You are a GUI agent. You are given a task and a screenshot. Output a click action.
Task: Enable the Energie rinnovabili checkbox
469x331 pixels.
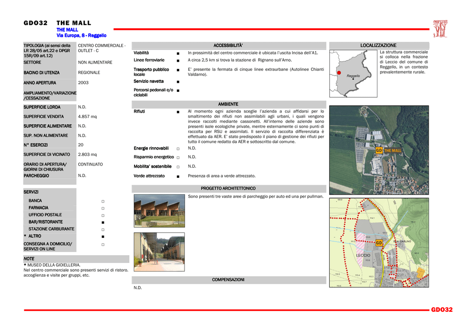pos(178,149)
